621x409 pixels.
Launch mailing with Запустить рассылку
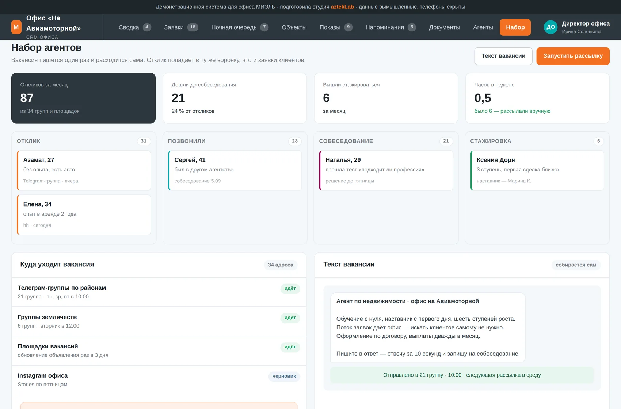pos(573,56)
